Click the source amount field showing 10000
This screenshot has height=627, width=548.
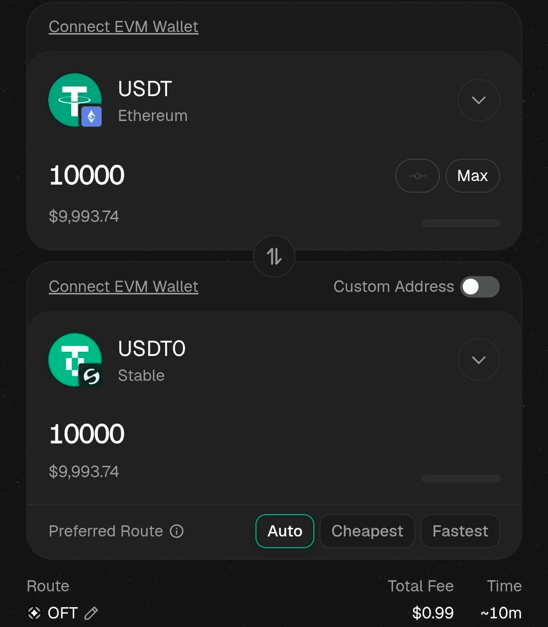[x=87, y=175]
